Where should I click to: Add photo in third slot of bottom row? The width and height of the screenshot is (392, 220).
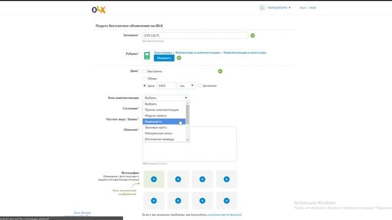click(202, 200)
